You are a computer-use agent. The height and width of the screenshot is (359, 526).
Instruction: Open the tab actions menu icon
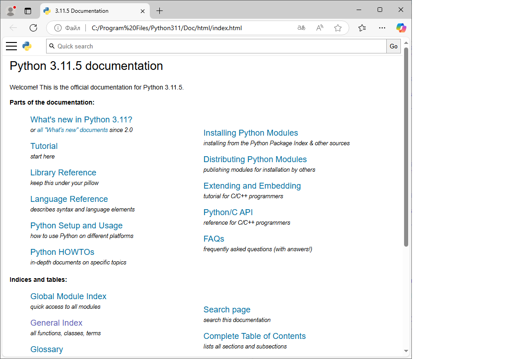click(x=28, y=11)
